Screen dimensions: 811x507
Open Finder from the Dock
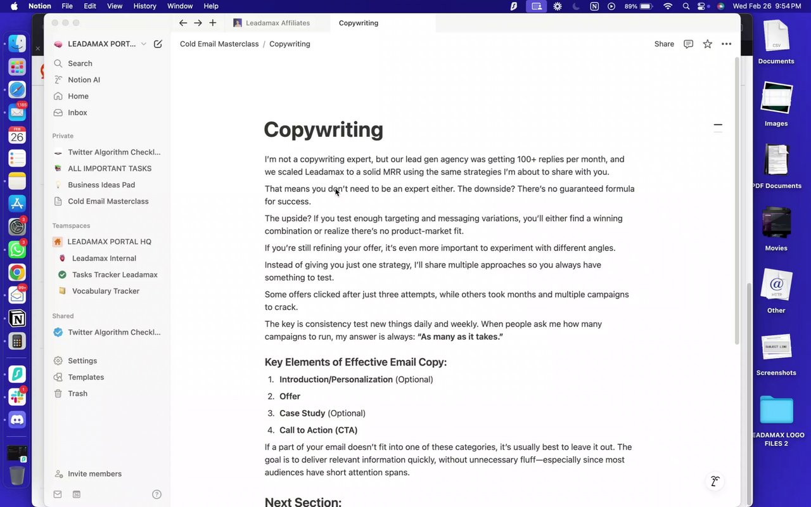(17, 43)
